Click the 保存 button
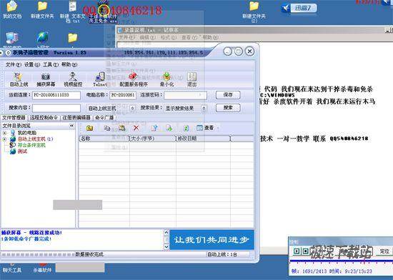This screenshot has height=280, width=393. pos(228,95)
